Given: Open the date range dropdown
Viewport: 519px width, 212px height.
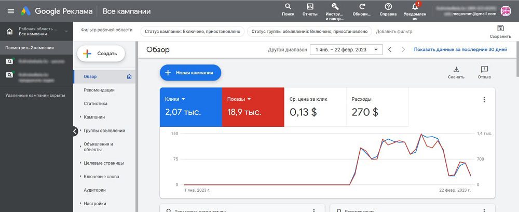Looking at the screenshot, I should click(346, 50).
